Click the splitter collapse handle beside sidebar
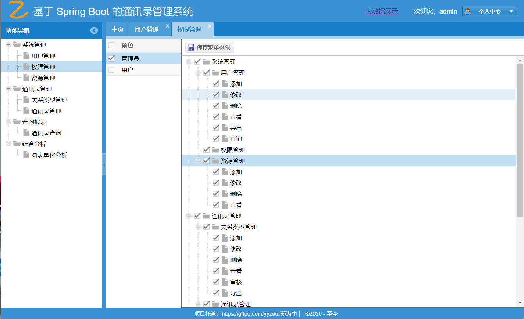This screenshot has height=319, width=524. coord(104,164)
